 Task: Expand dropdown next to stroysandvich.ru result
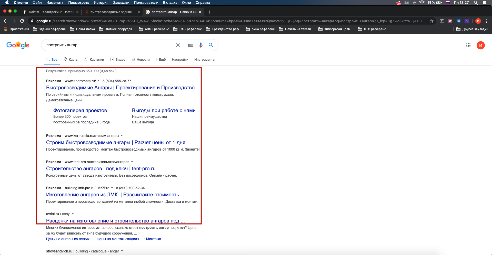pos(122,251)
